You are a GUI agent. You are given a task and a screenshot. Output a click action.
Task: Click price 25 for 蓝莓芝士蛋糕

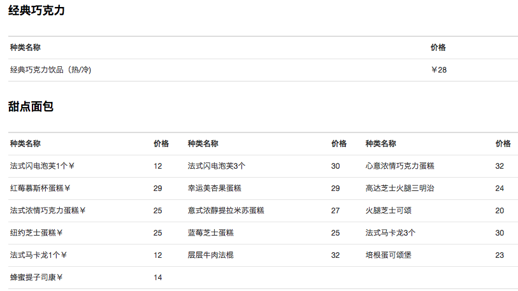click(335, 233)
